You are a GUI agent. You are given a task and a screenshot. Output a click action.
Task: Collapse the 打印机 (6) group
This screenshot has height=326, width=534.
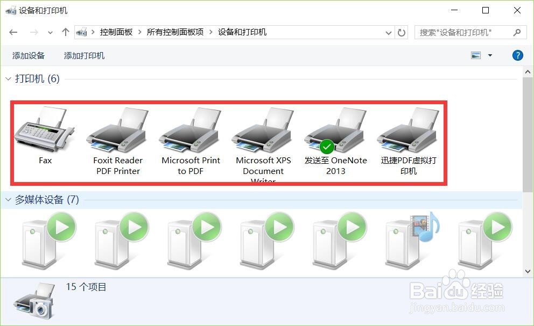click(8, 79)
